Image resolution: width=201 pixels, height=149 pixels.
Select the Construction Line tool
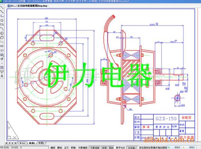point(2,12)
